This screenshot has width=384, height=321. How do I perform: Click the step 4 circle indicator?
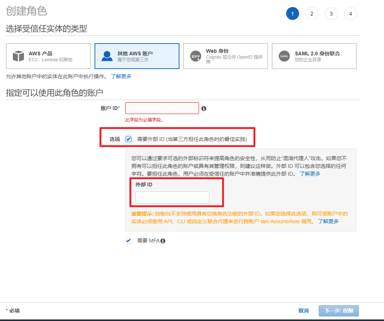point(350,14)
